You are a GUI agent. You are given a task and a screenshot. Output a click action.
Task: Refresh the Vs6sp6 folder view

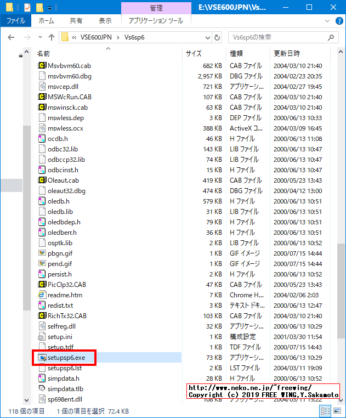click(217, 37)
